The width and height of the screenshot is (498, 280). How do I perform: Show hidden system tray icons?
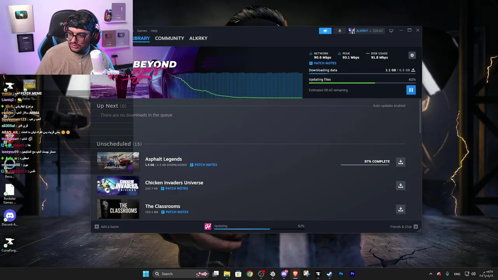click(x=431, y=274)
